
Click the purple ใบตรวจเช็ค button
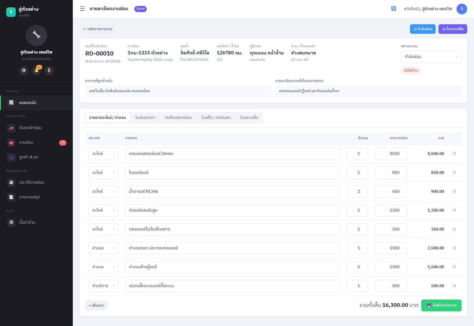coord(453,29)
